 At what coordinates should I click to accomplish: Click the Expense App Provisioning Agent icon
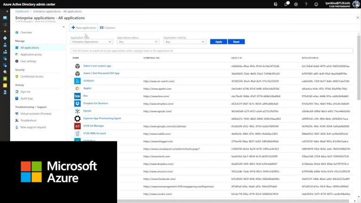pos(78,118)
